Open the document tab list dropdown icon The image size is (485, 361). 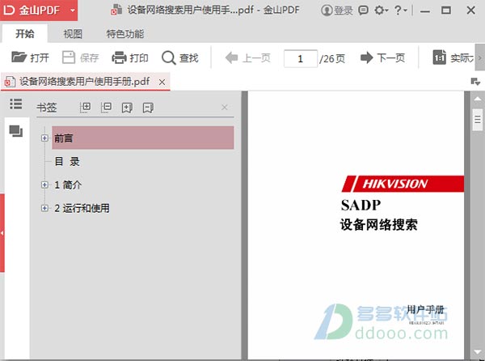tap(475, 82)
